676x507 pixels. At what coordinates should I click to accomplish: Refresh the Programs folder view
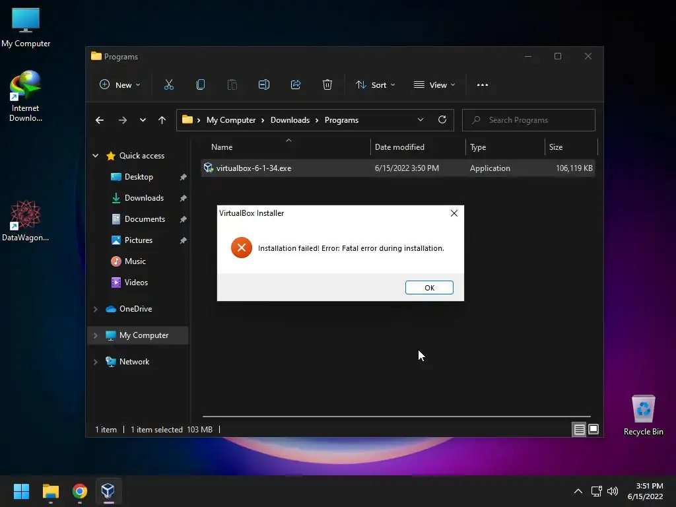click(442, 120)
